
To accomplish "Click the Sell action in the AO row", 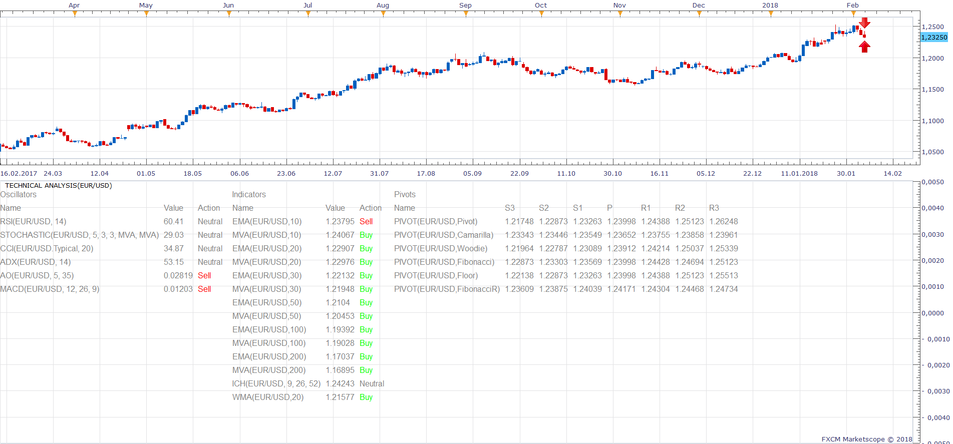I will click(204, 275).
